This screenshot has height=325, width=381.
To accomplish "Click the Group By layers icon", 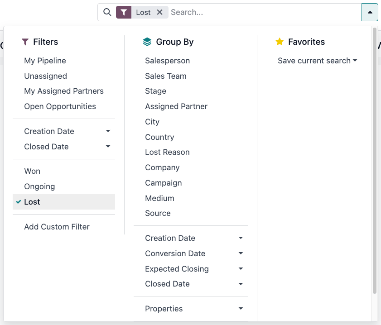I will click(147, 42).
